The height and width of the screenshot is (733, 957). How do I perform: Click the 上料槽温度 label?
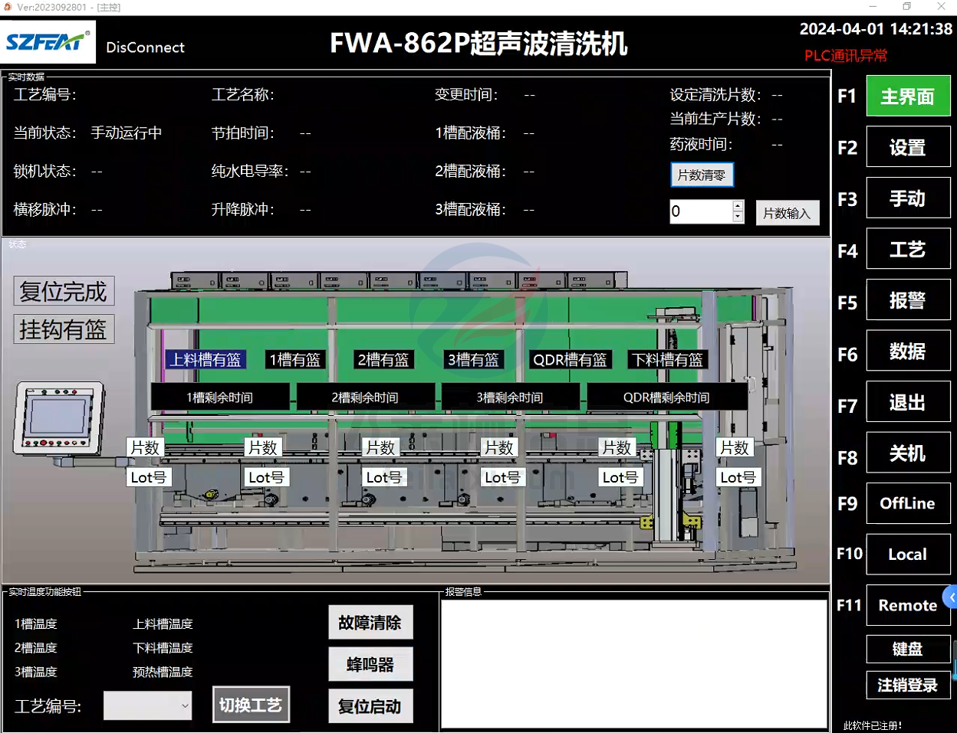(163, 624)
